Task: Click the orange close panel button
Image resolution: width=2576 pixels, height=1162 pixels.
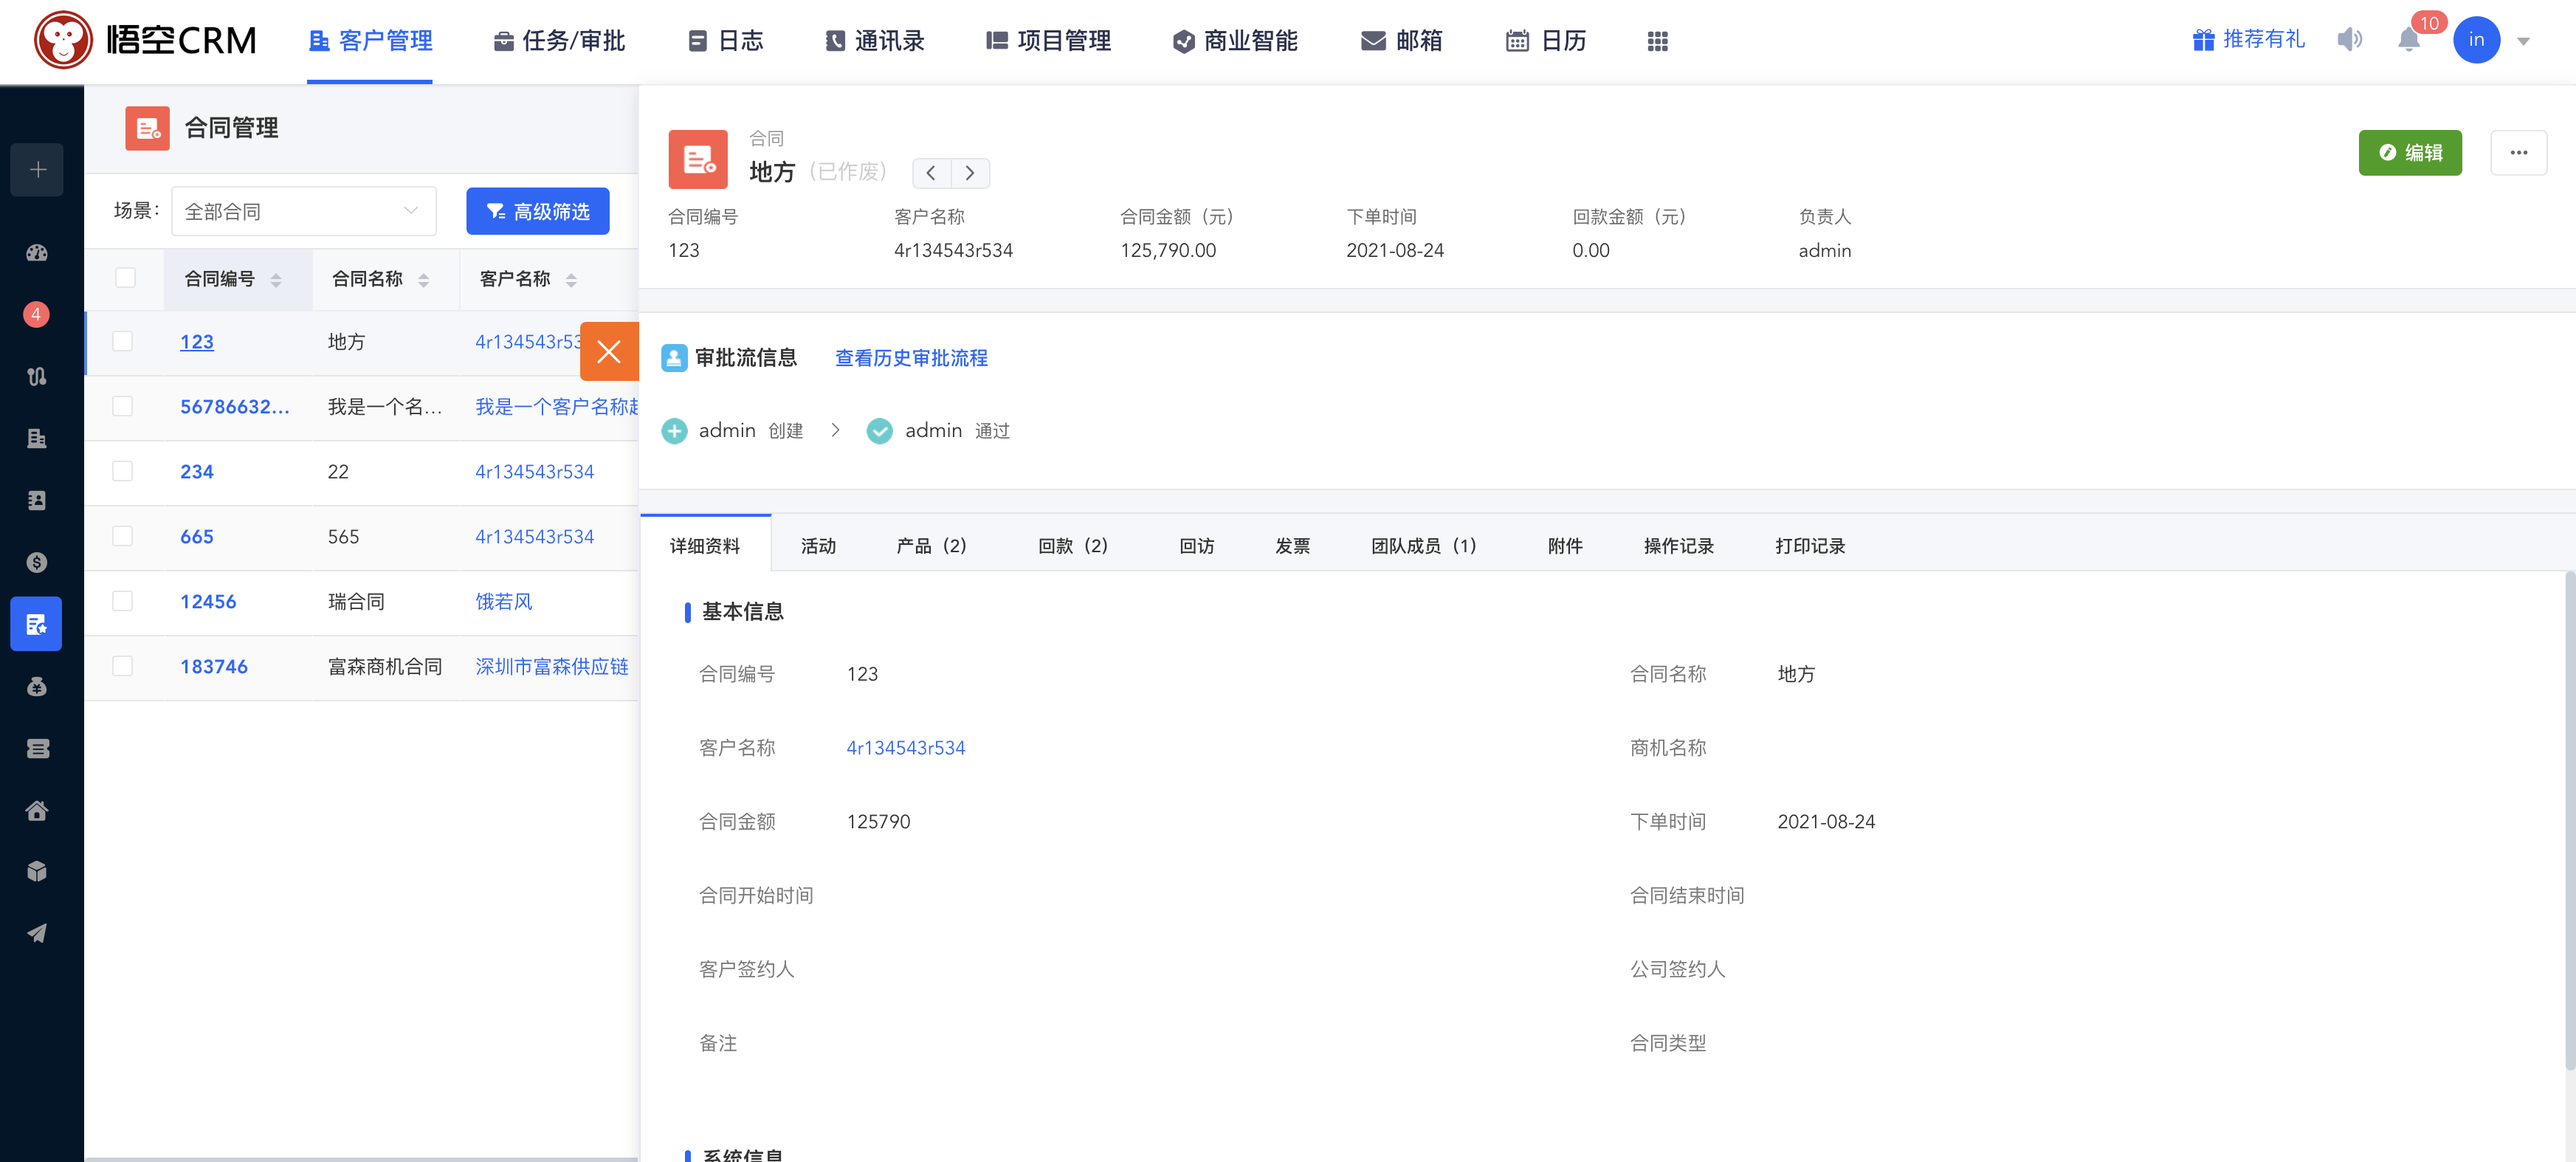Action: pyautogui.click(x=608, y=352)
